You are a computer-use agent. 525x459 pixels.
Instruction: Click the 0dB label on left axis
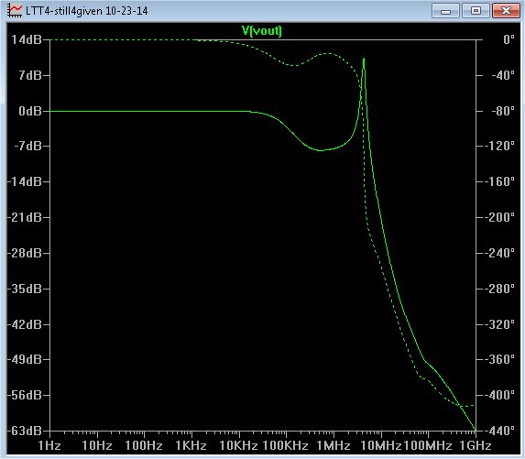coord(30,111)
